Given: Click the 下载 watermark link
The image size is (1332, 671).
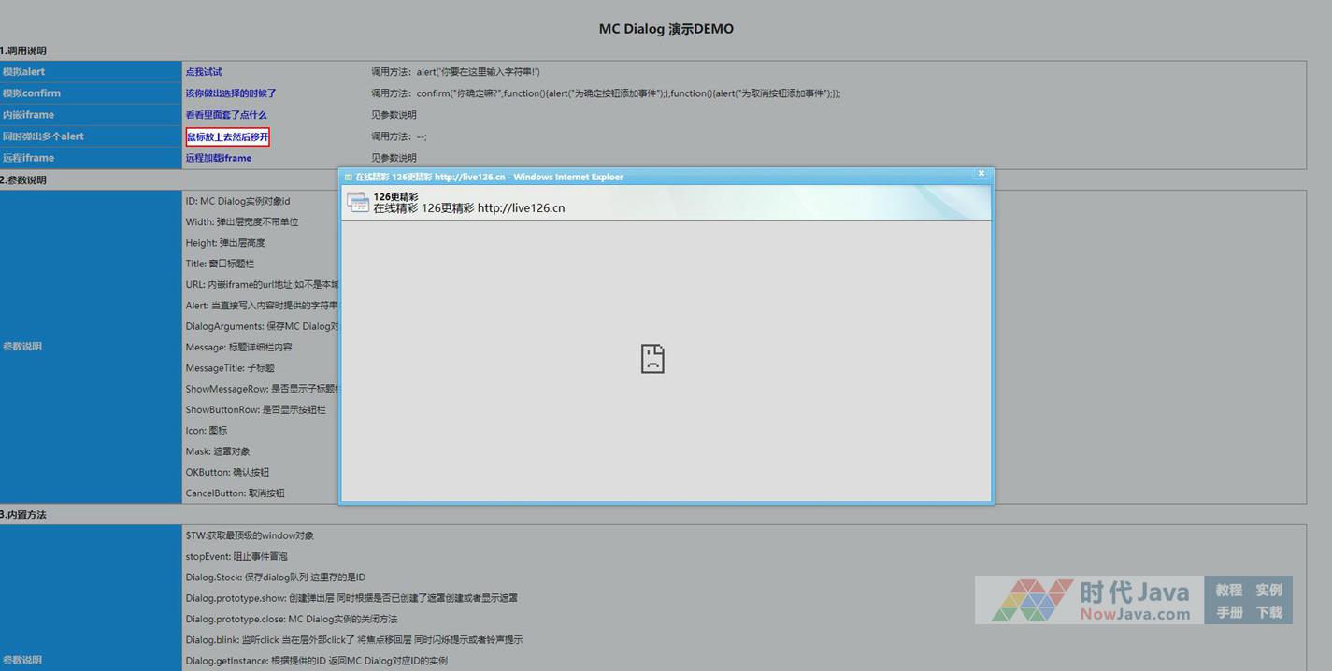Looking at the screenshot, I should [x=1268, y=613].
